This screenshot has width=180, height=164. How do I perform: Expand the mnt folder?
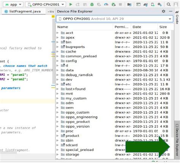coord(58,93)
